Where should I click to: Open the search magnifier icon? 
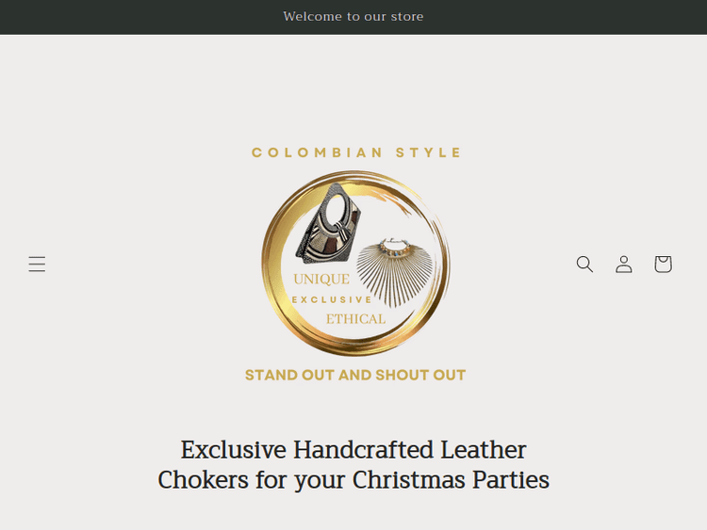click(x=584, y=264)
